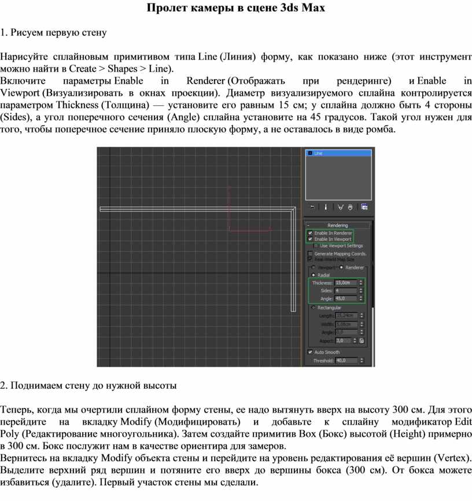
Task: Choose the Radial radio option
Action: coord(314,275)
